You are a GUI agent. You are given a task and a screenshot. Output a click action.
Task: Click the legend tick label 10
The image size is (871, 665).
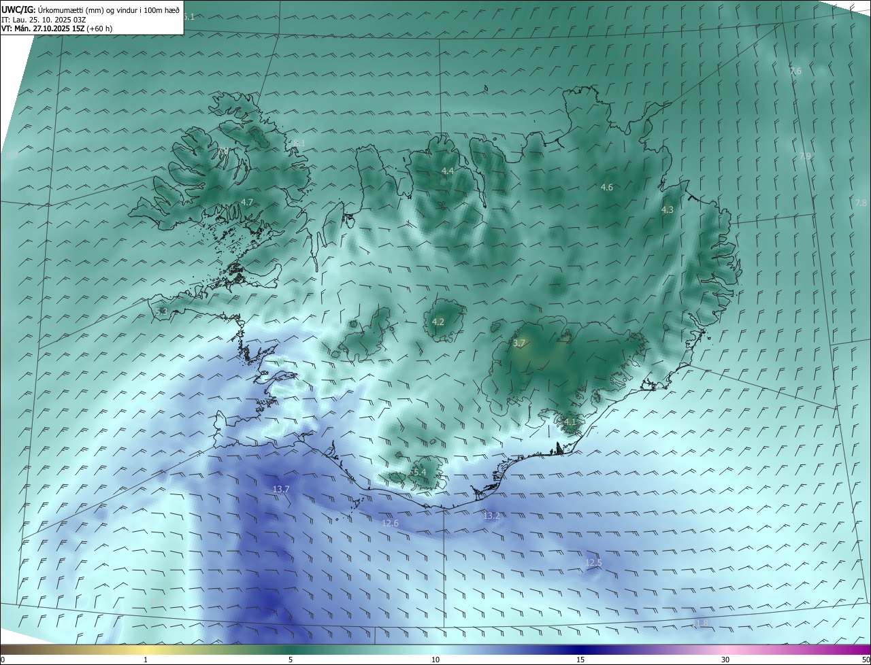tap(435, 660)
